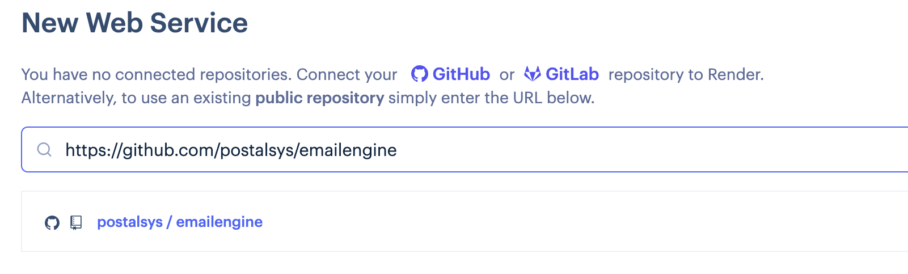Select the blank area of the repository result row

(x=567, y=222)
